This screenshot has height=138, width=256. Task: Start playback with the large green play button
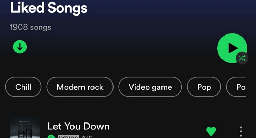click(x=232, y=48)
